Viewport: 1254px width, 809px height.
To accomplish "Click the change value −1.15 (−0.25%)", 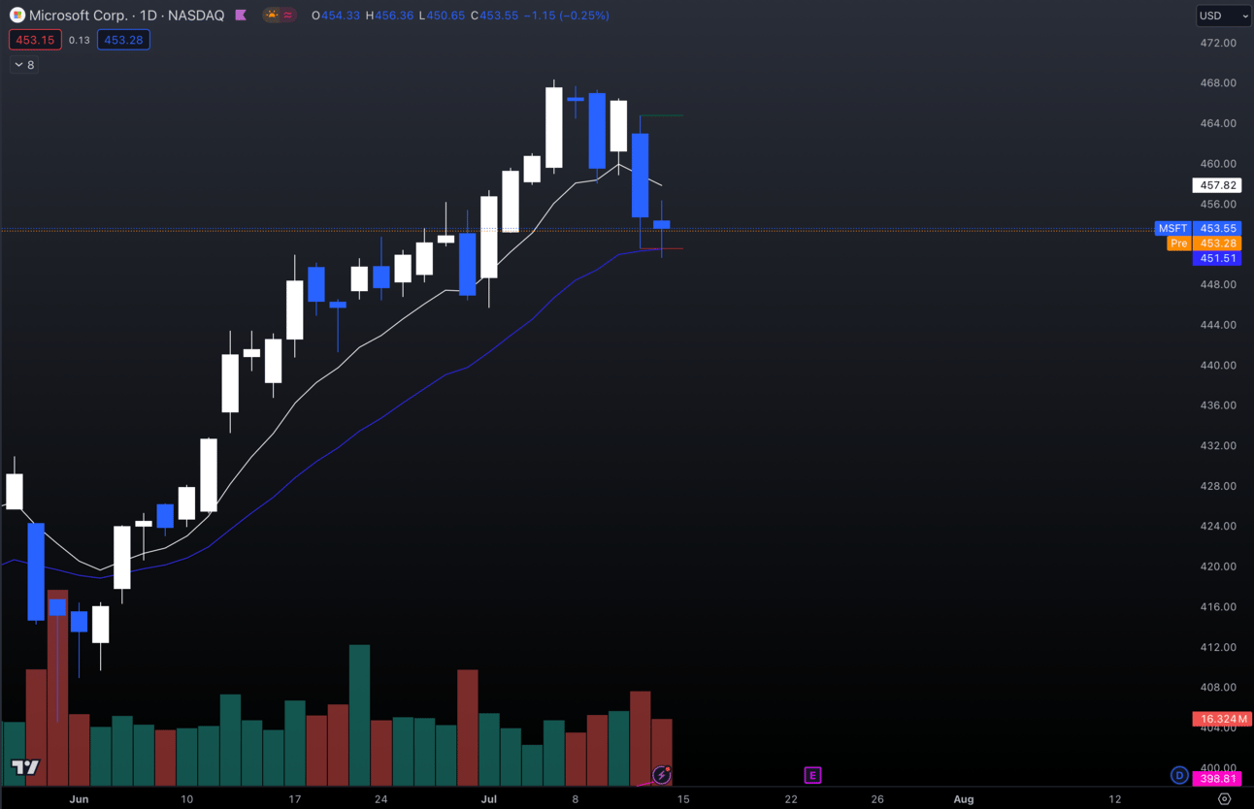I will coord(567,16).
